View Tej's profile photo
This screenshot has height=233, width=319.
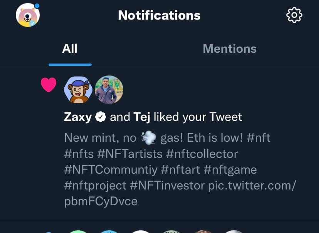pos(109,90)
